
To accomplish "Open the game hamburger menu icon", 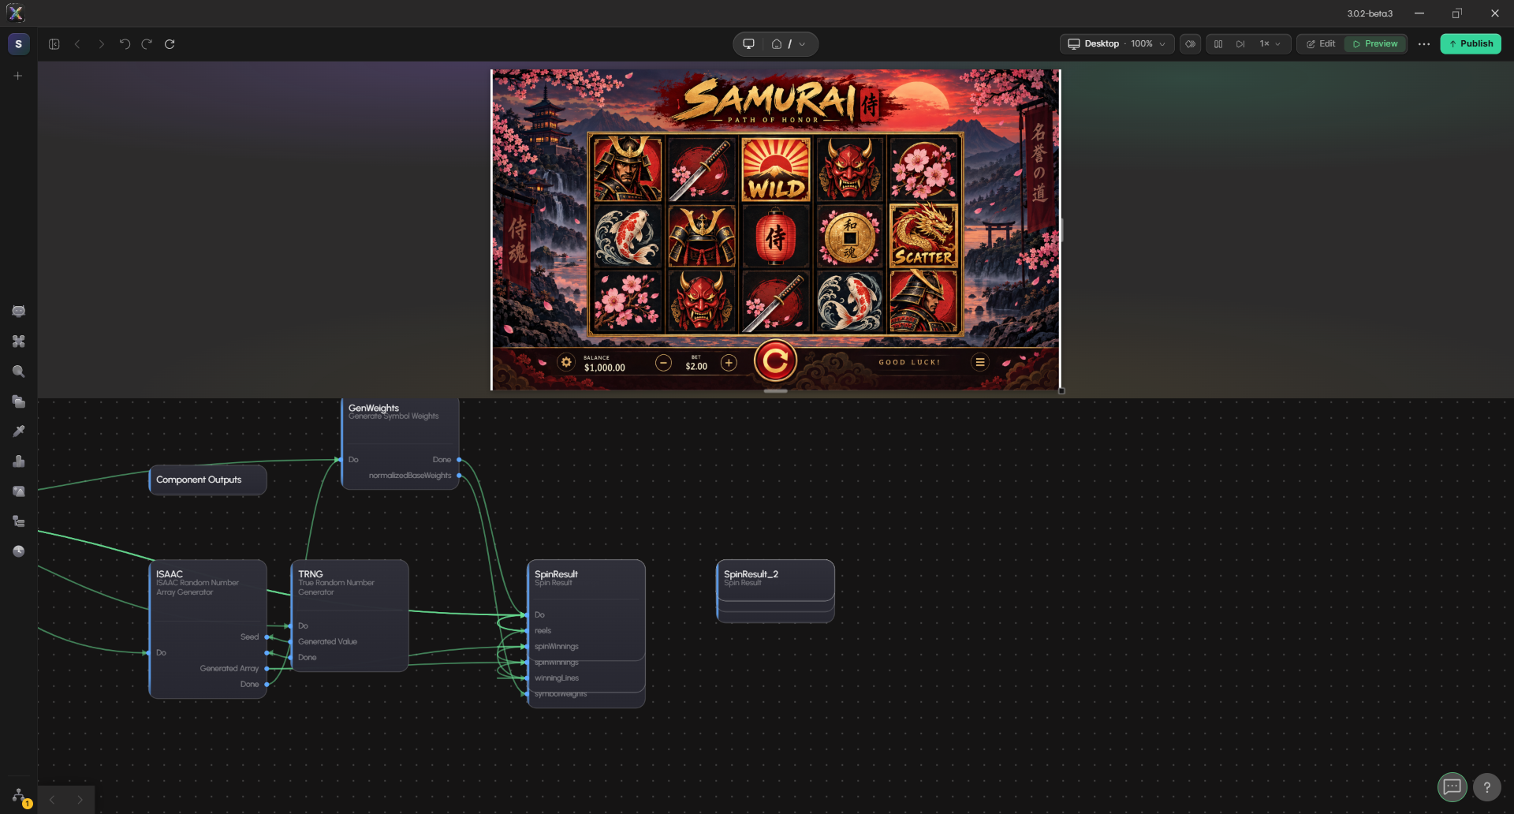I will [980, 363].
